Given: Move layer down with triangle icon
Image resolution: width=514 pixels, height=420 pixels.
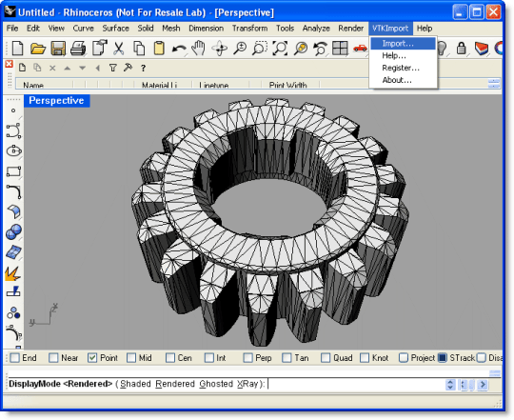Looking at the screenshot, I should coord(82,69).
